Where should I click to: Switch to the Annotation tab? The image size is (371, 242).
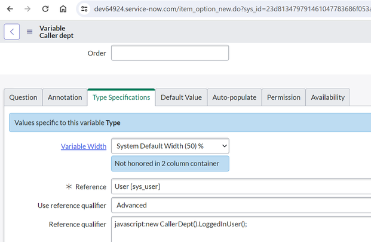(65, 97)
